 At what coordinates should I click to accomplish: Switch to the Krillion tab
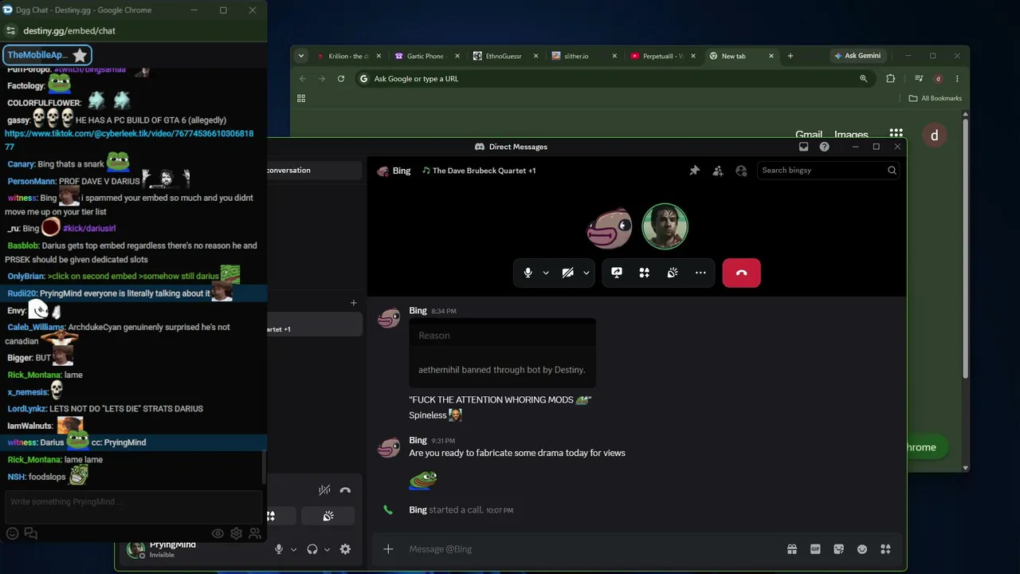[x=347, y=56]
